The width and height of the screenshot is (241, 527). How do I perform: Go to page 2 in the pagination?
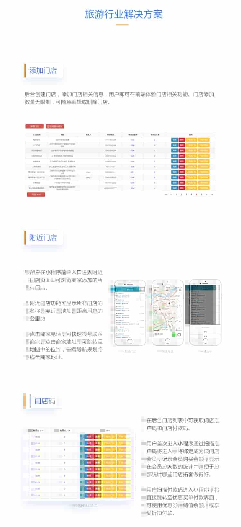181,194
